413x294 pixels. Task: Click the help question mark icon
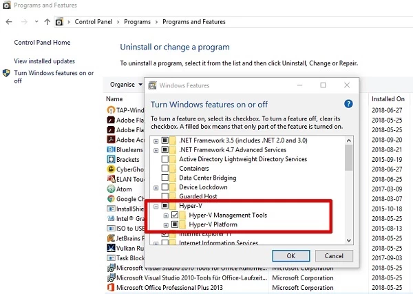pos(348,104)
